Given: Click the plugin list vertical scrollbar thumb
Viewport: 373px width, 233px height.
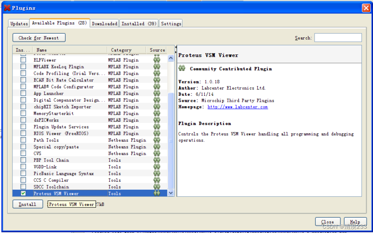Looking at the screenshot, I should [171, 141].
